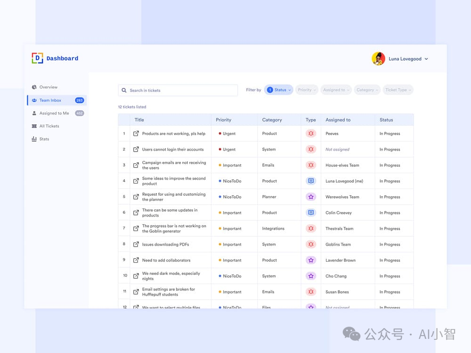Click '12 tickets listed' label
471x353 pixels.
(132, 107)
